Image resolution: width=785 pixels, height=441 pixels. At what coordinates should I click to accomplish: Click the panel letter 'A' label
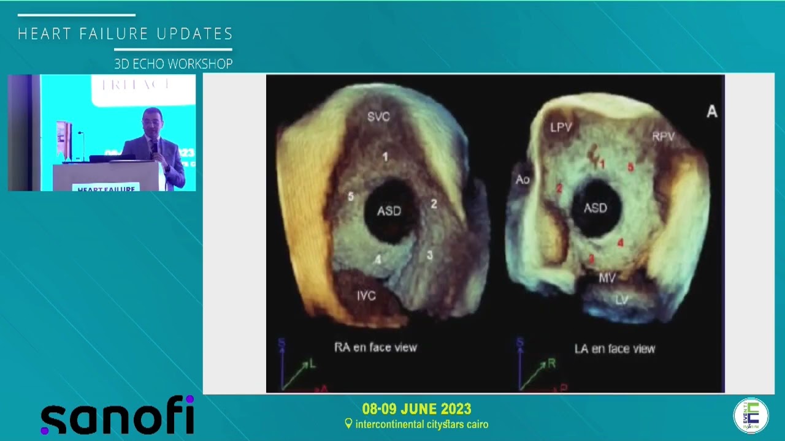point(711,111)
